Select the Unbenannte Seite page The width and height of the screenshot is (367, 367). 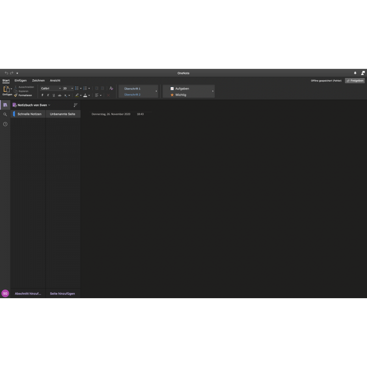62,114
